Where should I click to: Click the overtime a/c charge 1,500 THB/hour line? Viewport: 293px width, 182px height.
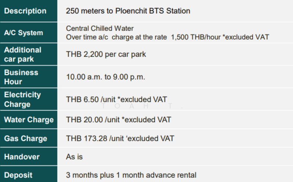coord(167,37)
